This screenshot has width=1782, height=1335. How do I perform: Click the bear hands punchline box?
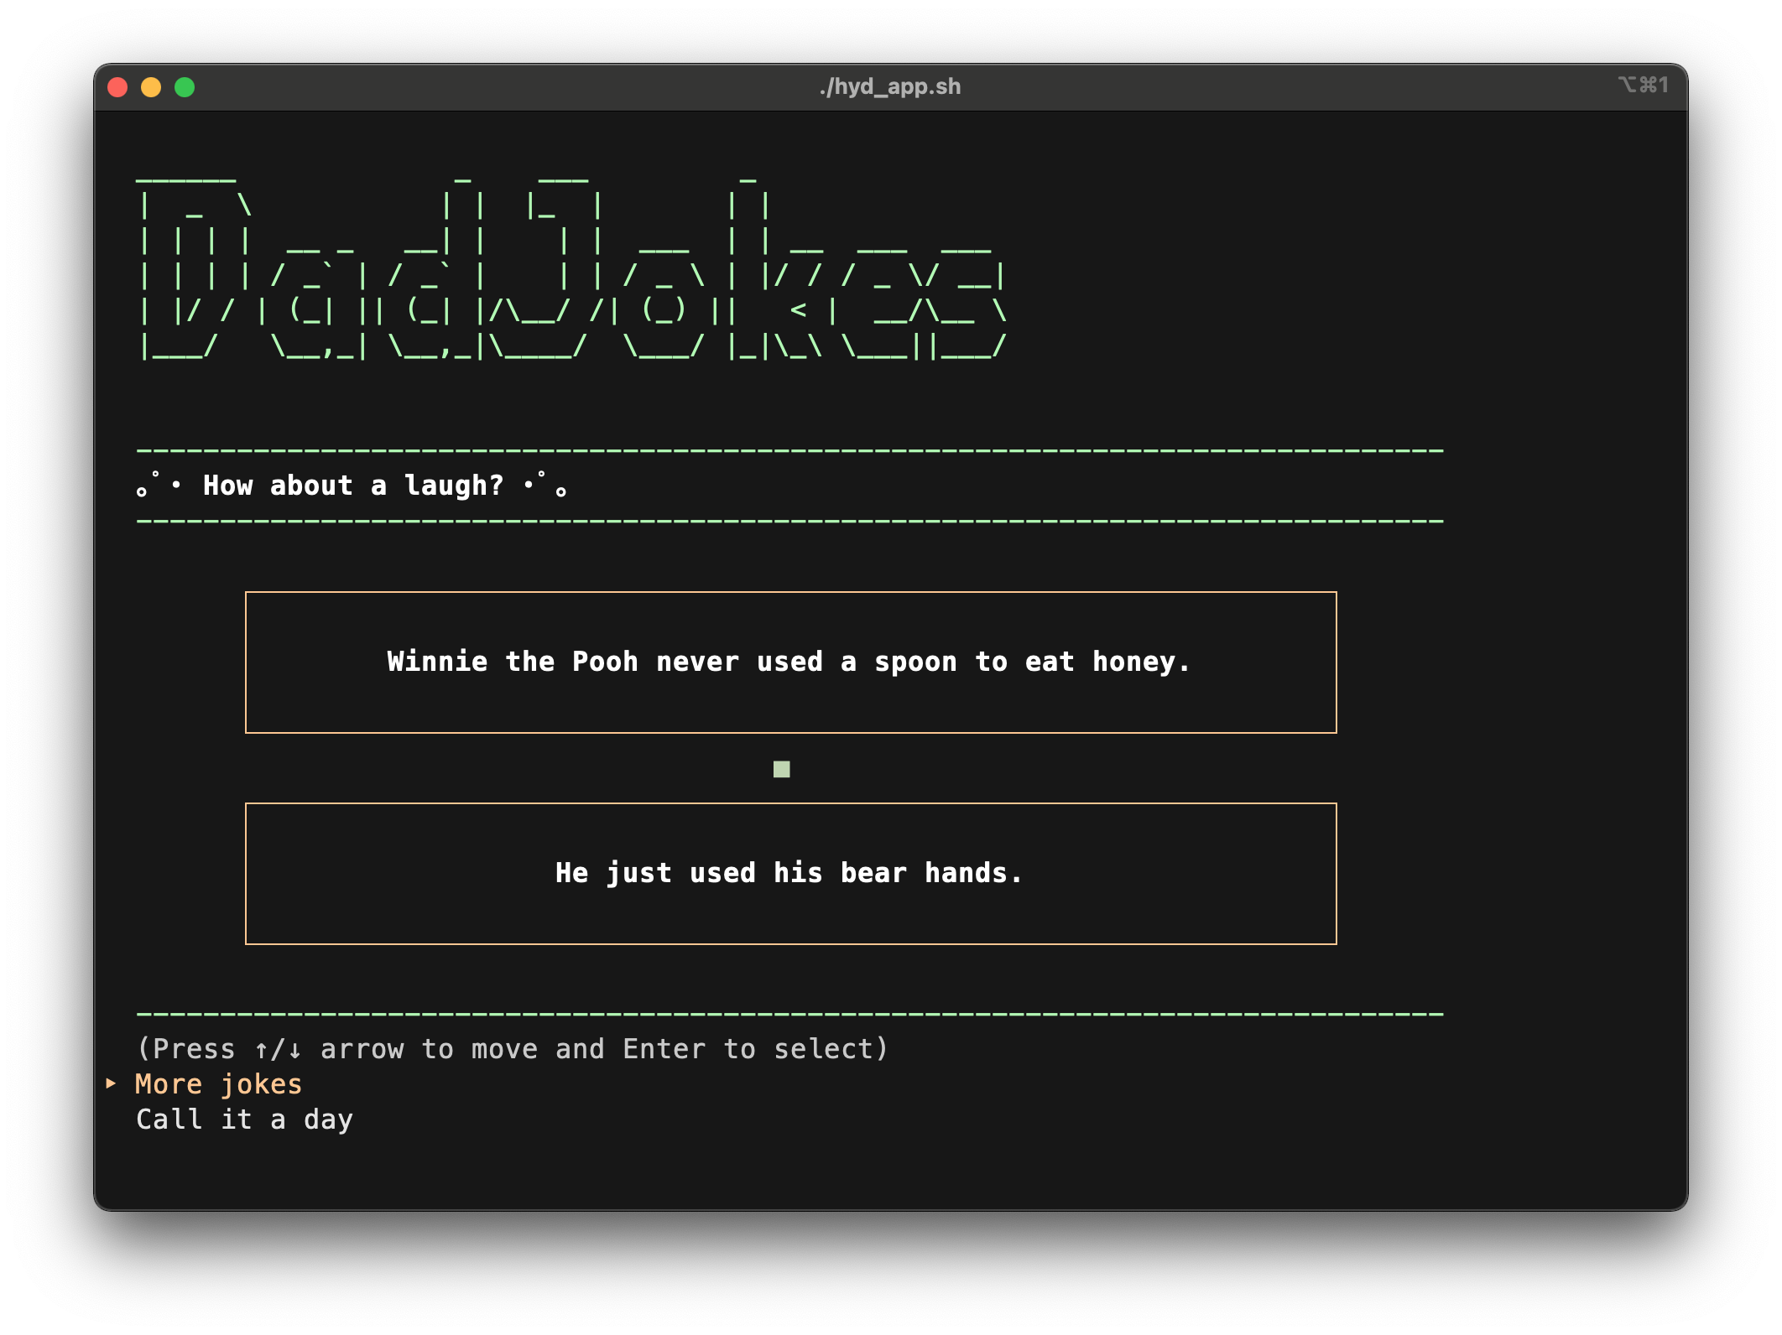coord(789,874)
